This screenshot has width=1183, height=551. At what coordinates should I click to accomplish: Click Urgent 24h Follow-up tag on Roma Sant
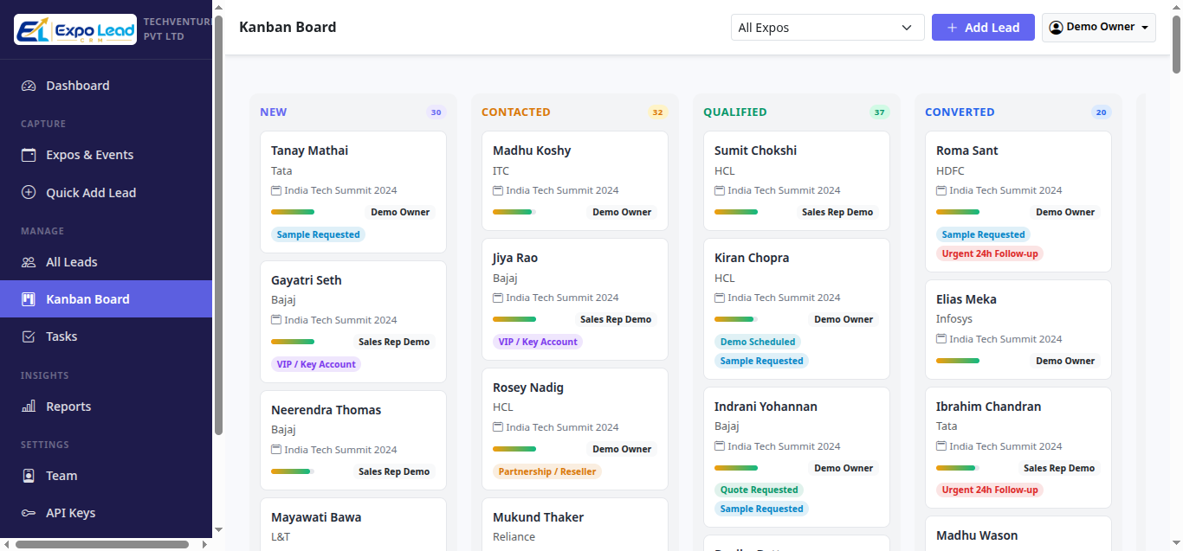click(x=990, y=253)
